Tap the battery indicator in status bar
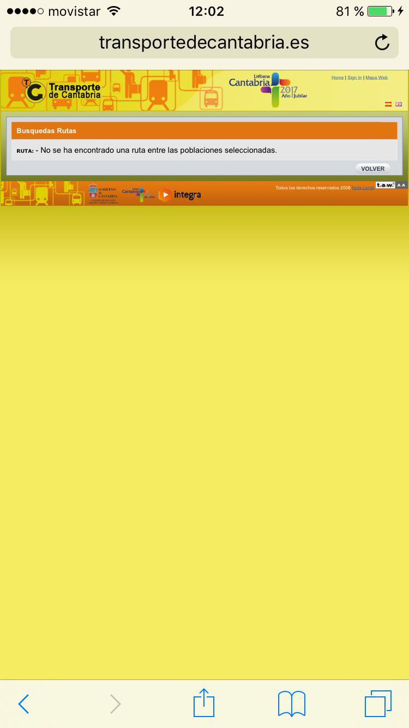The width and height of the screenshot is (409, 728). point(381,12)
